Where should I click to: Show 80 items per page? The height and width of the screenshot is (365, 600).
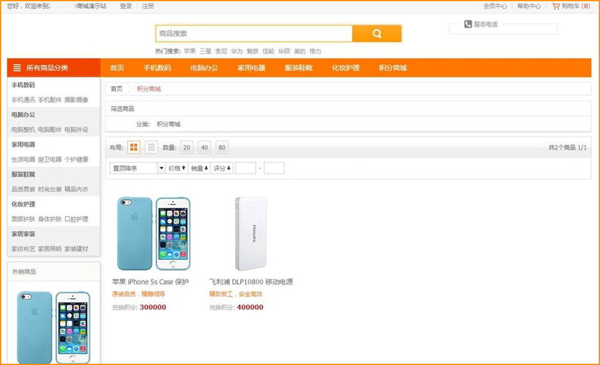click(222, 147)
